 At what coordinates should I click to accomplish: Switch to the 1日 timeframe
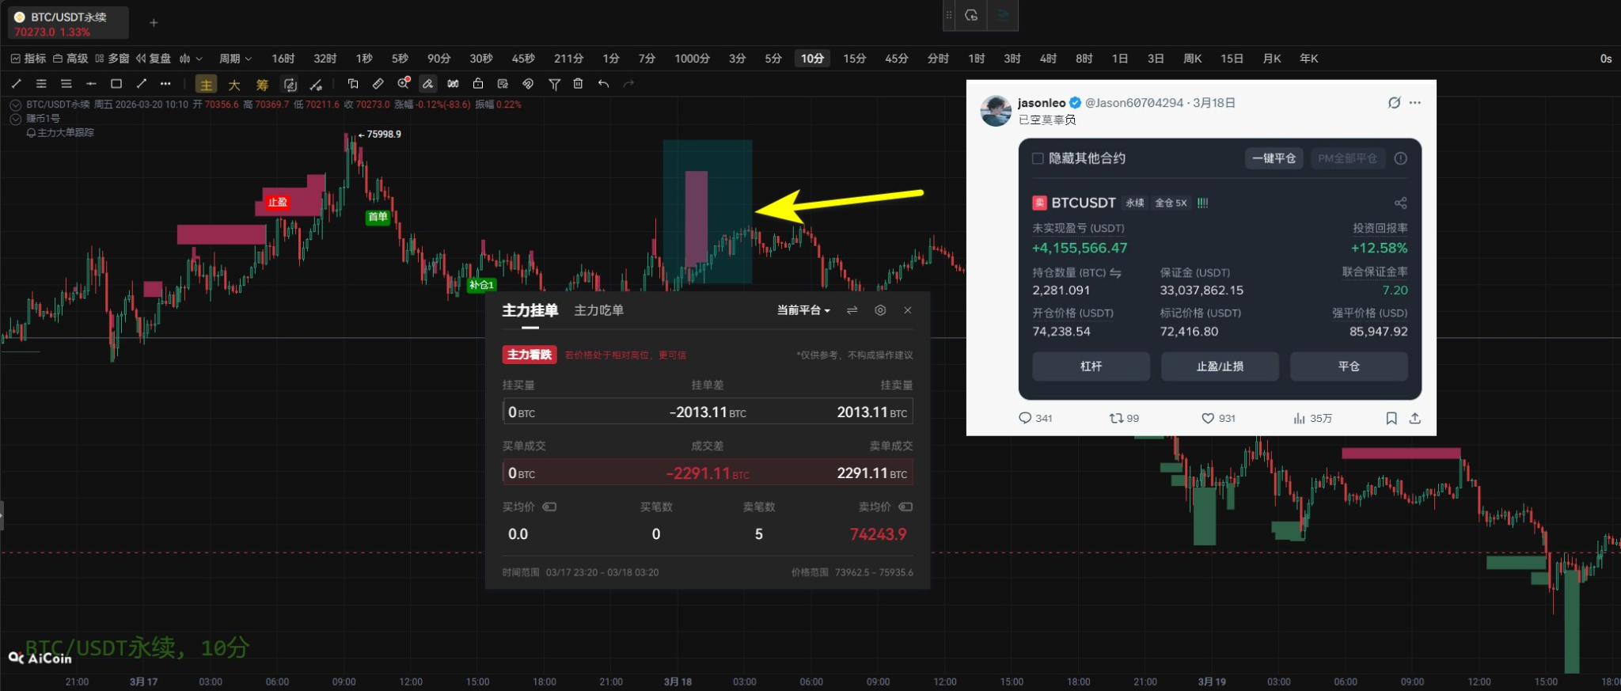[1120, 59]
